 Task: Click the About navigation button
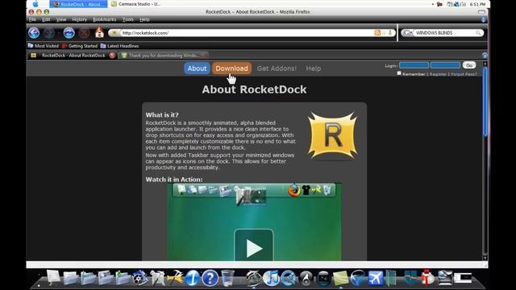point(197,68)
